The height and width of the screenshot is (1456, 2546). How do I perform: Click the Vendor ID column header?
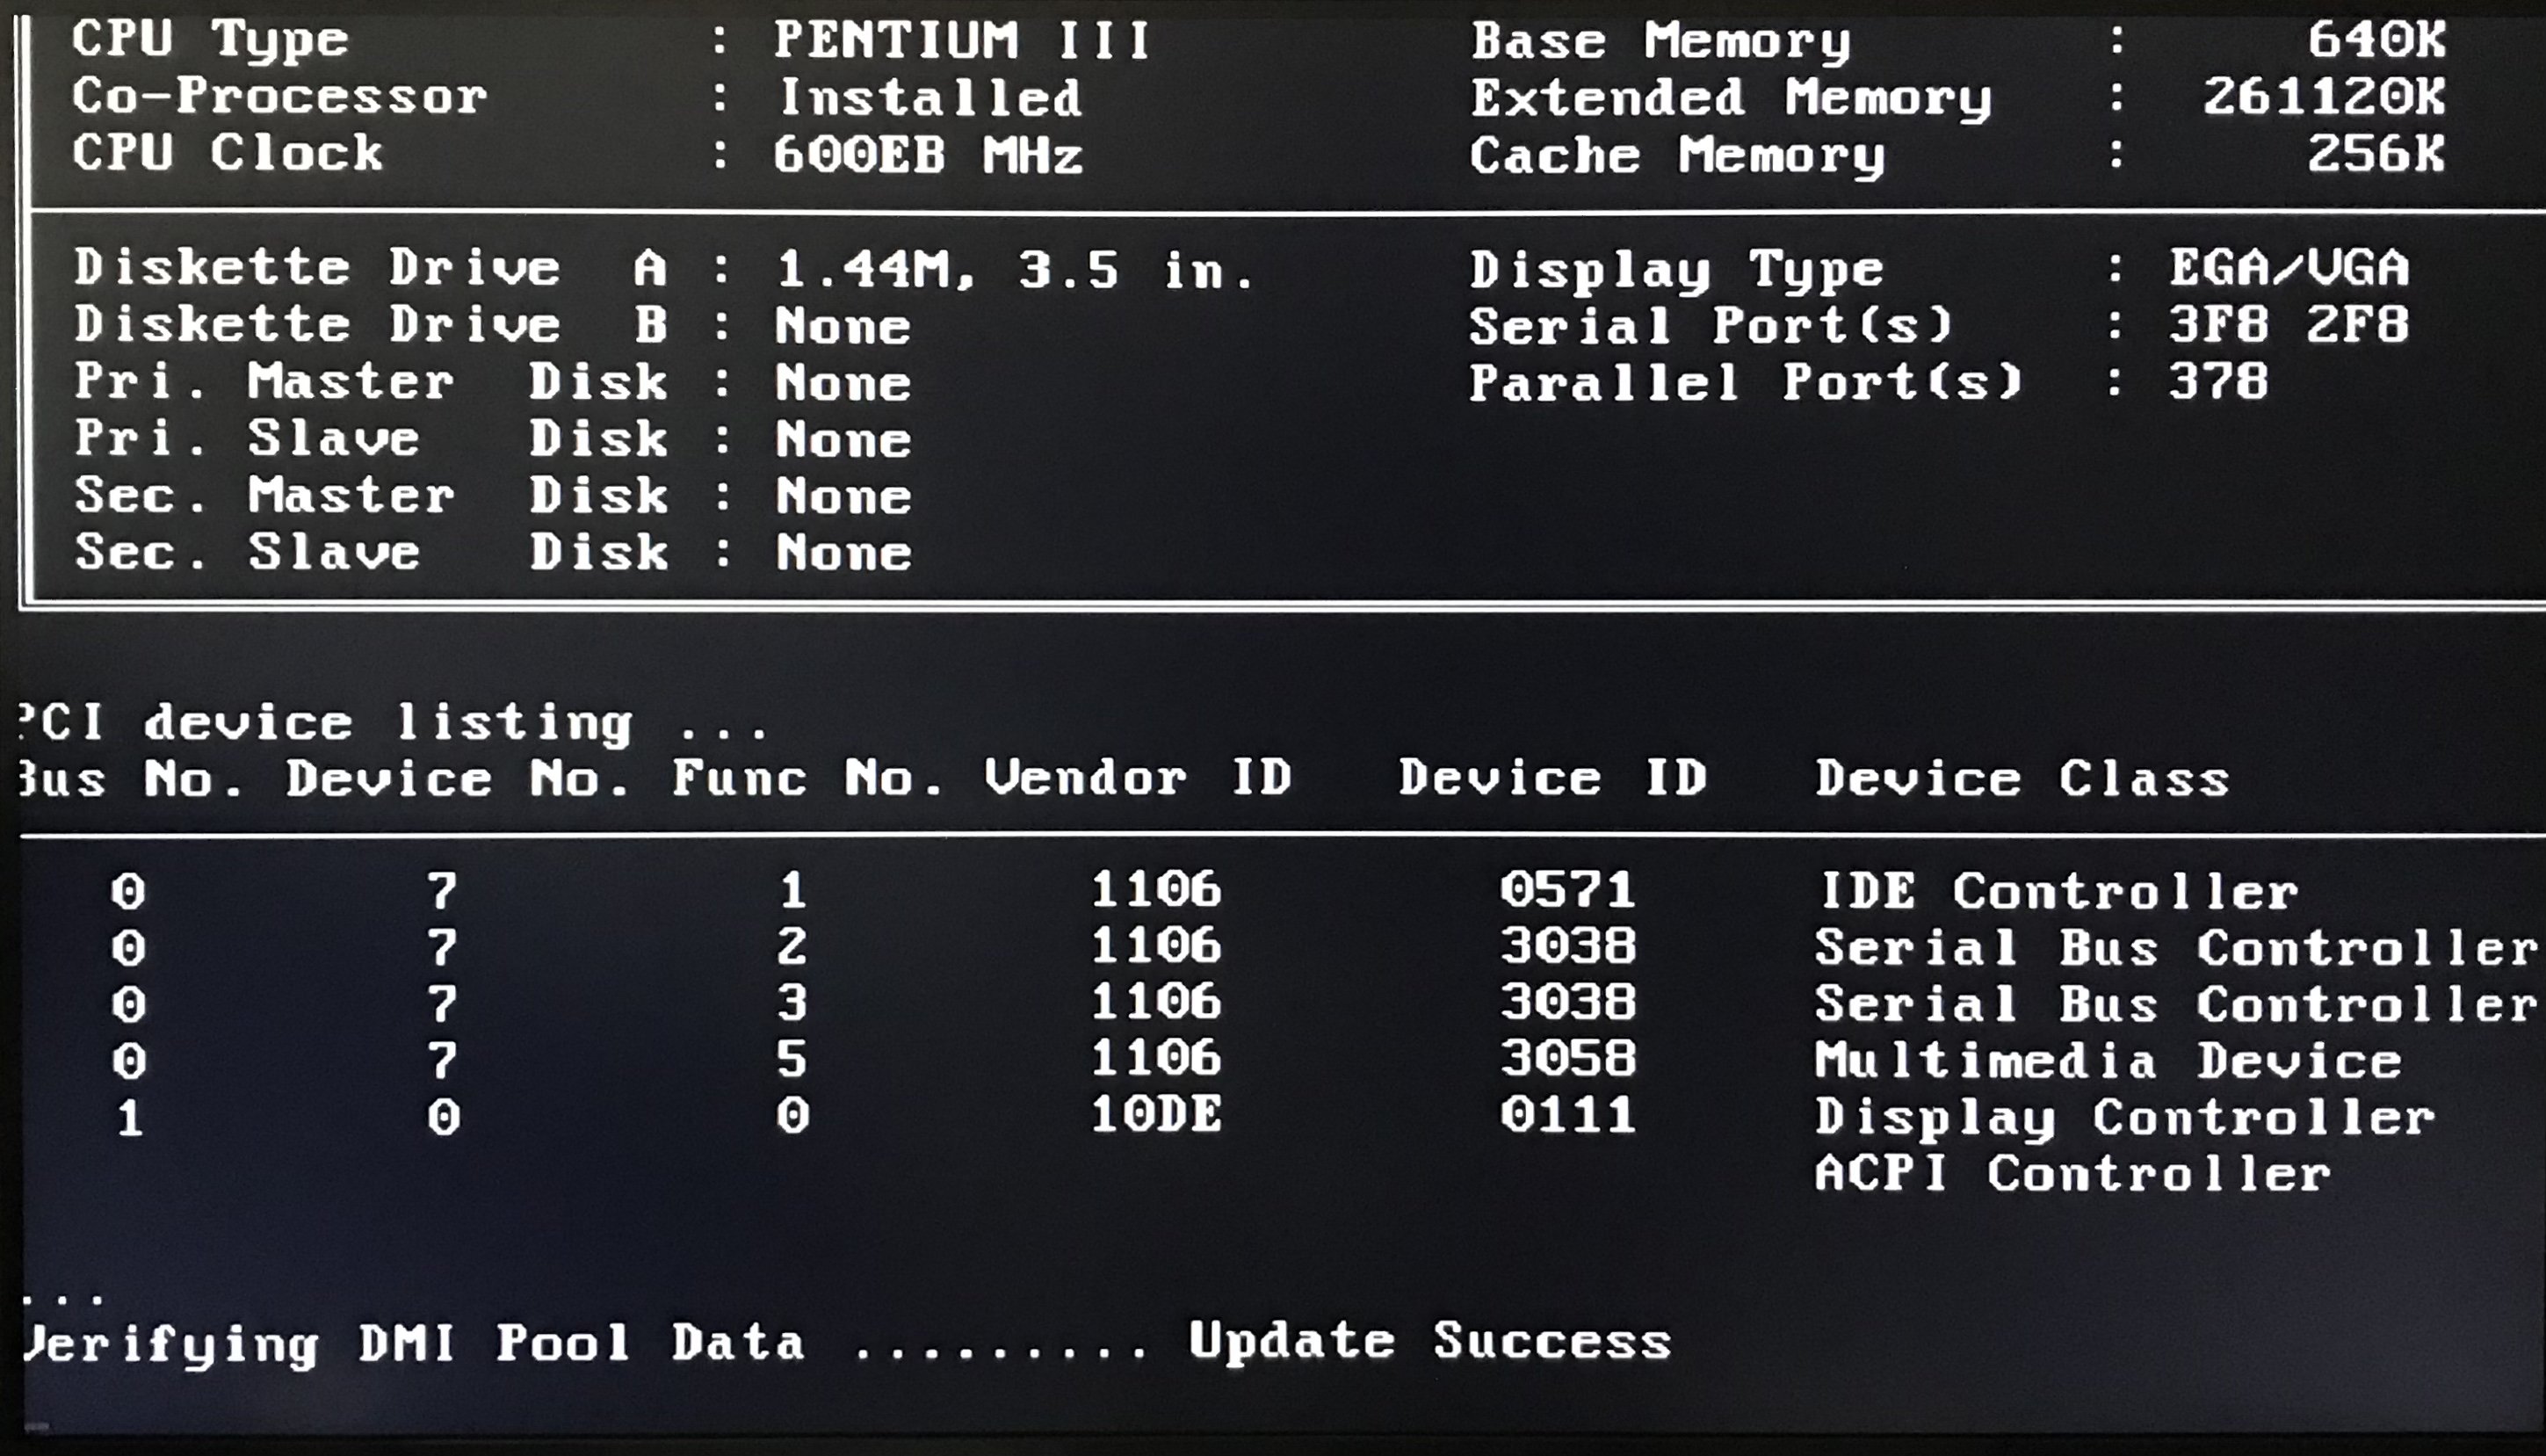(1138, 777)
